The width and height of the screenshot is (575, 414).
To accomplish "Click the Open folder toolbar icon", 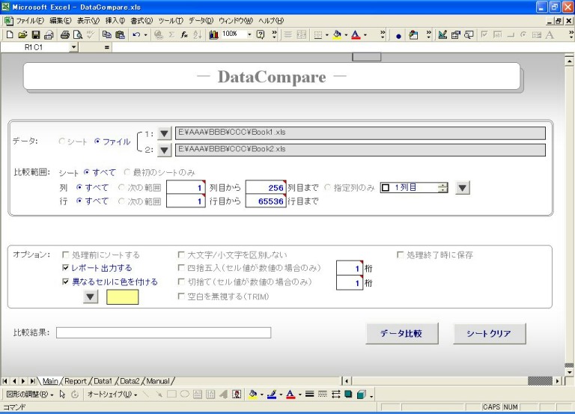I will pos(23,34).
